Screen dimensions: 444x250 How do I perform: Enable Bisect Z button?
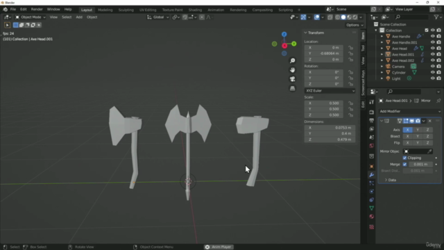pyautogui.click(x=427, y=136)
